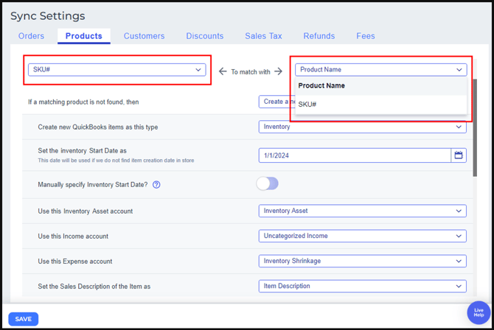
Task: Click the left arrow beside To match with
Action: pos(223,71)
